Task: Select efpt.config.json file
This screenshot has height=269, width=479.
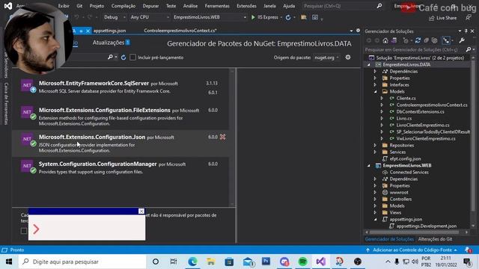Action: (405, 159)
